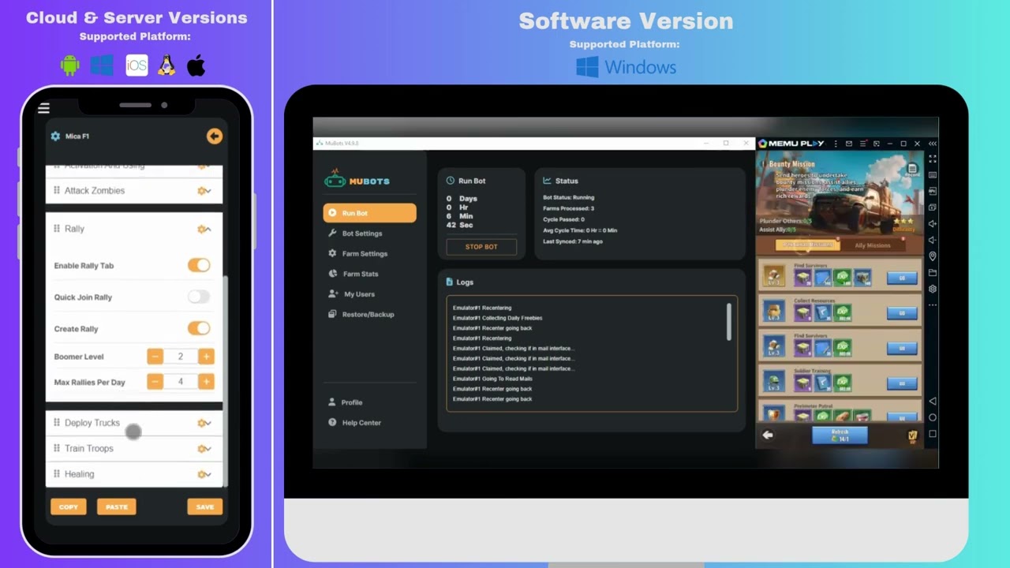Click the Logs panel scrollbar
The width and height of the screenshot is (1010, 568).
(728, 322)
